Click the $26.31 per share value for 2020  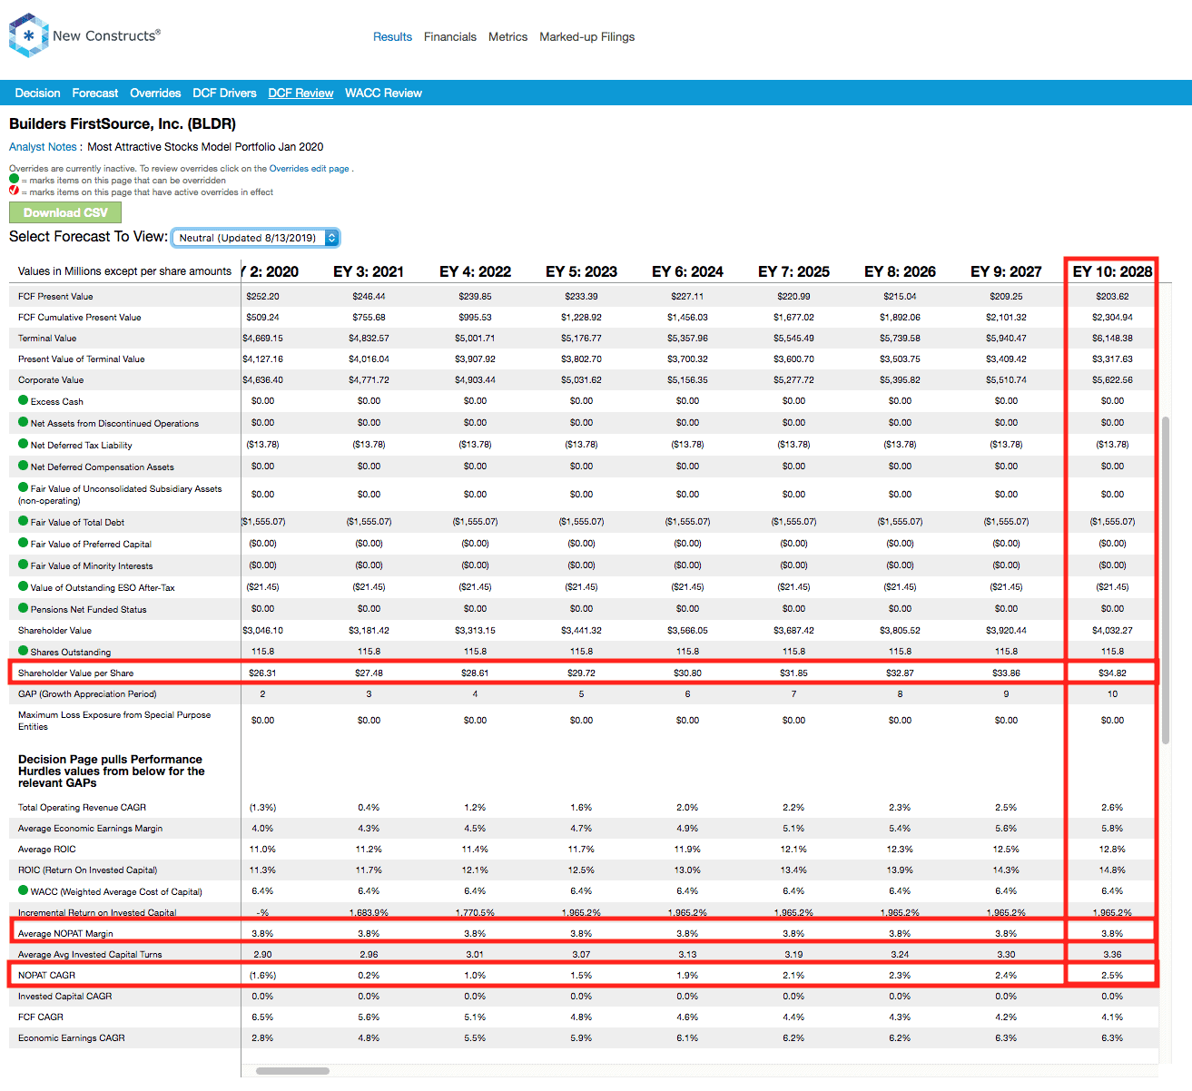(x=262, y=673)
